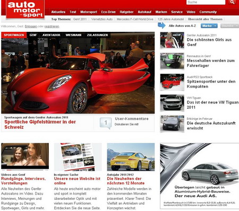Image resolution: width=239 pixels, height=211 pixels.
Task: Open the Eco-Drive menu
Action: pyautogui.click(x=108, y=12)
